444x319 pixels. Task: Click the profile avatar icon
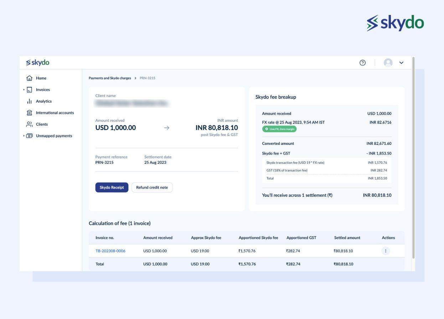pyautogui.click(x=388, y=62)
